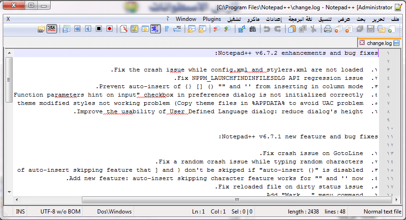Click vertical scrollbar down arrow
Screen dimensions: 406x220
click(9, 192)
